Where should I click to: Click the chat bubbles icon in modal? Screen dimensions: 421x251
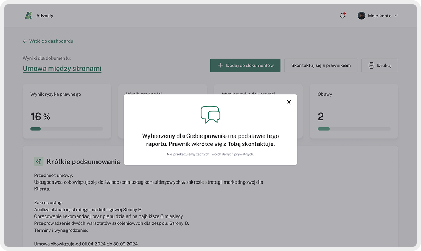click(211, 115)
